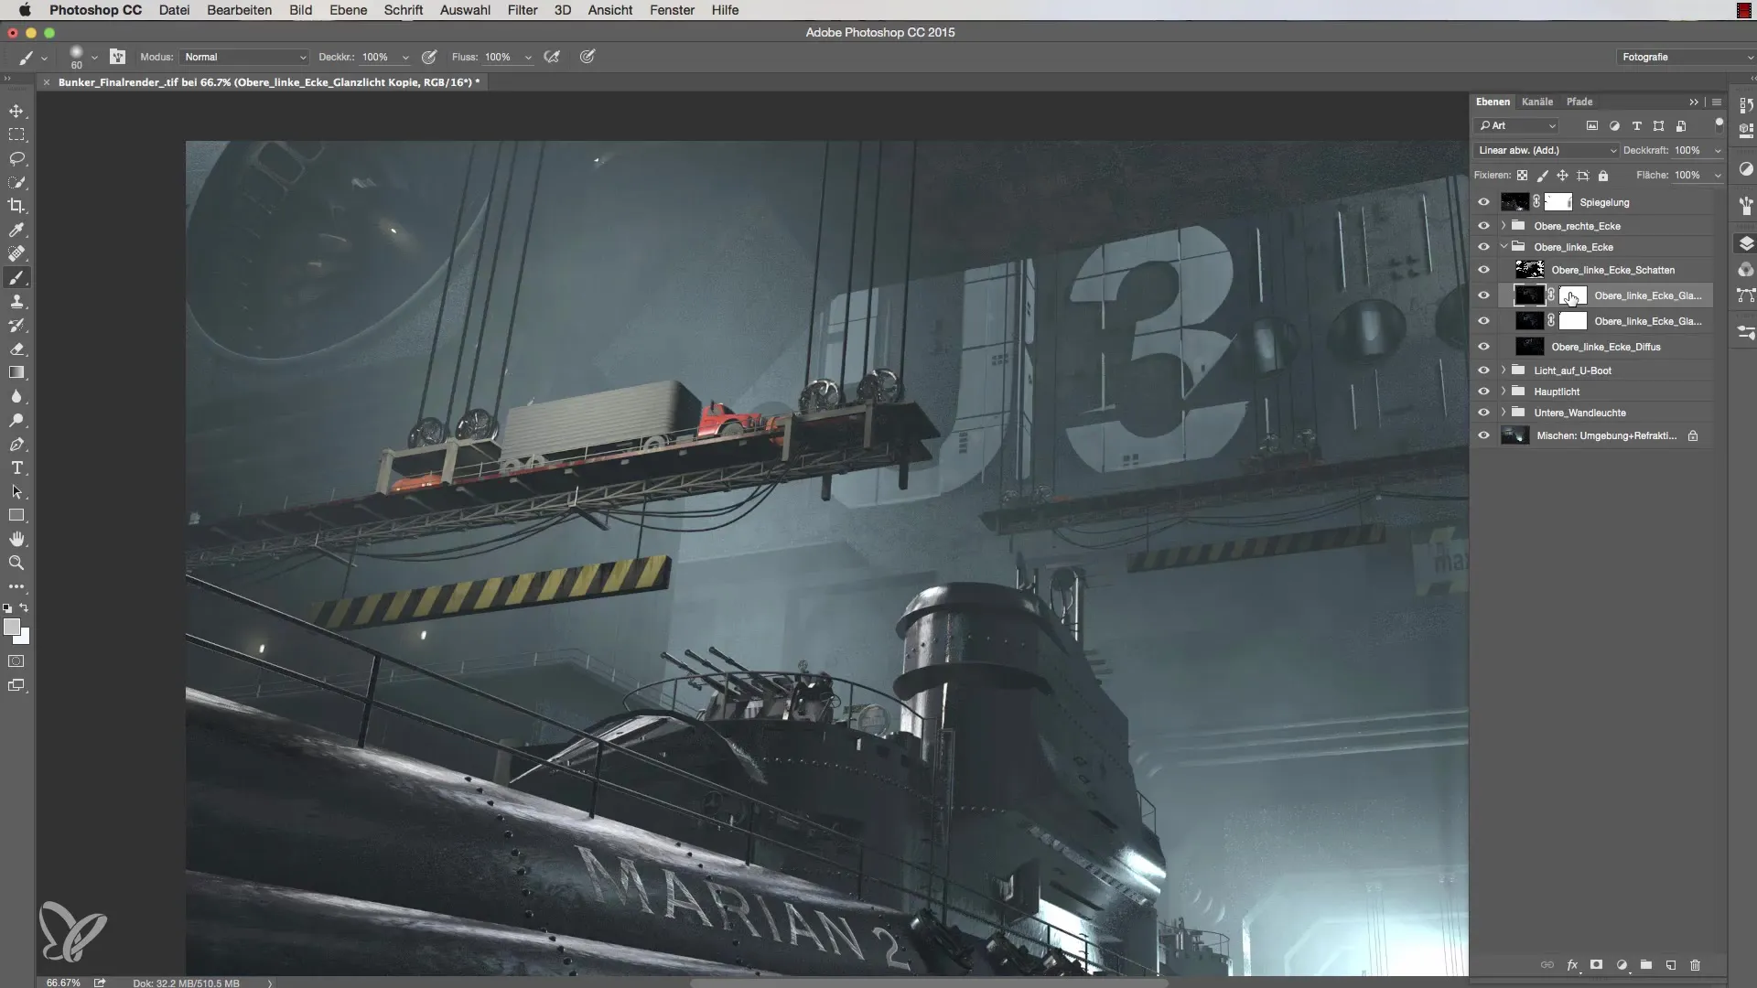The height and width of the screenshot is (988, 1757).
Task: Select the Quick Selection tool
Action: (x=16, y=182)
